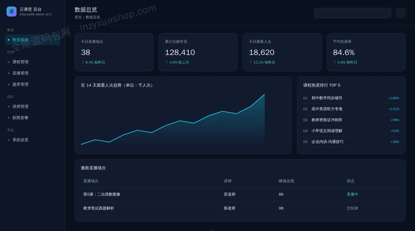Go to 课程管理 in the sidebar
This screenshot has height=231, width=415.
point(32,62)
